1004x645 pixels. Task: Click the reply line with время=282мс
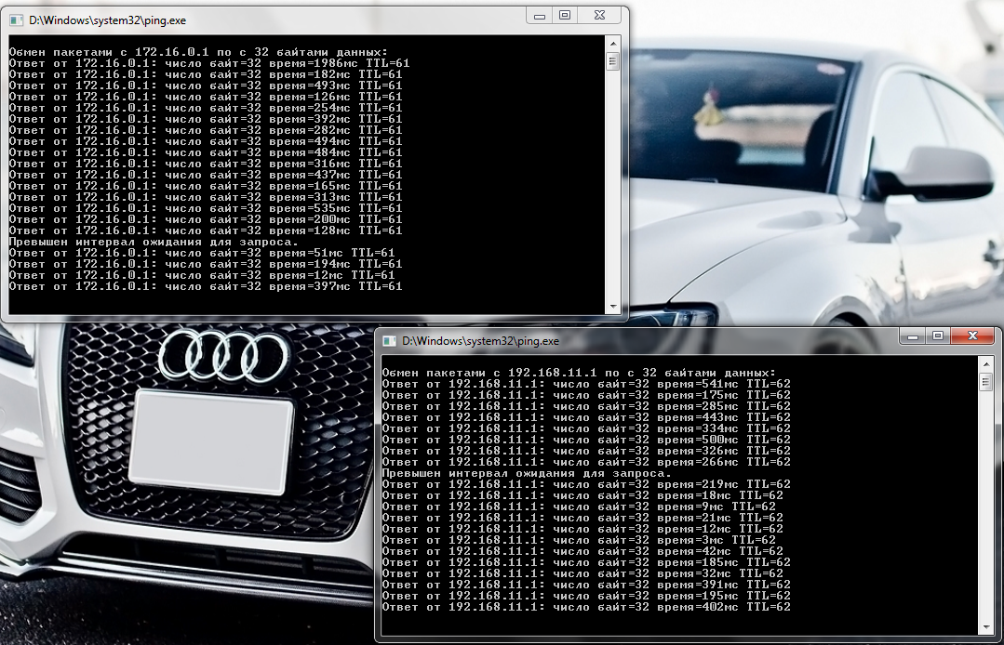click(x=206, y=130)
